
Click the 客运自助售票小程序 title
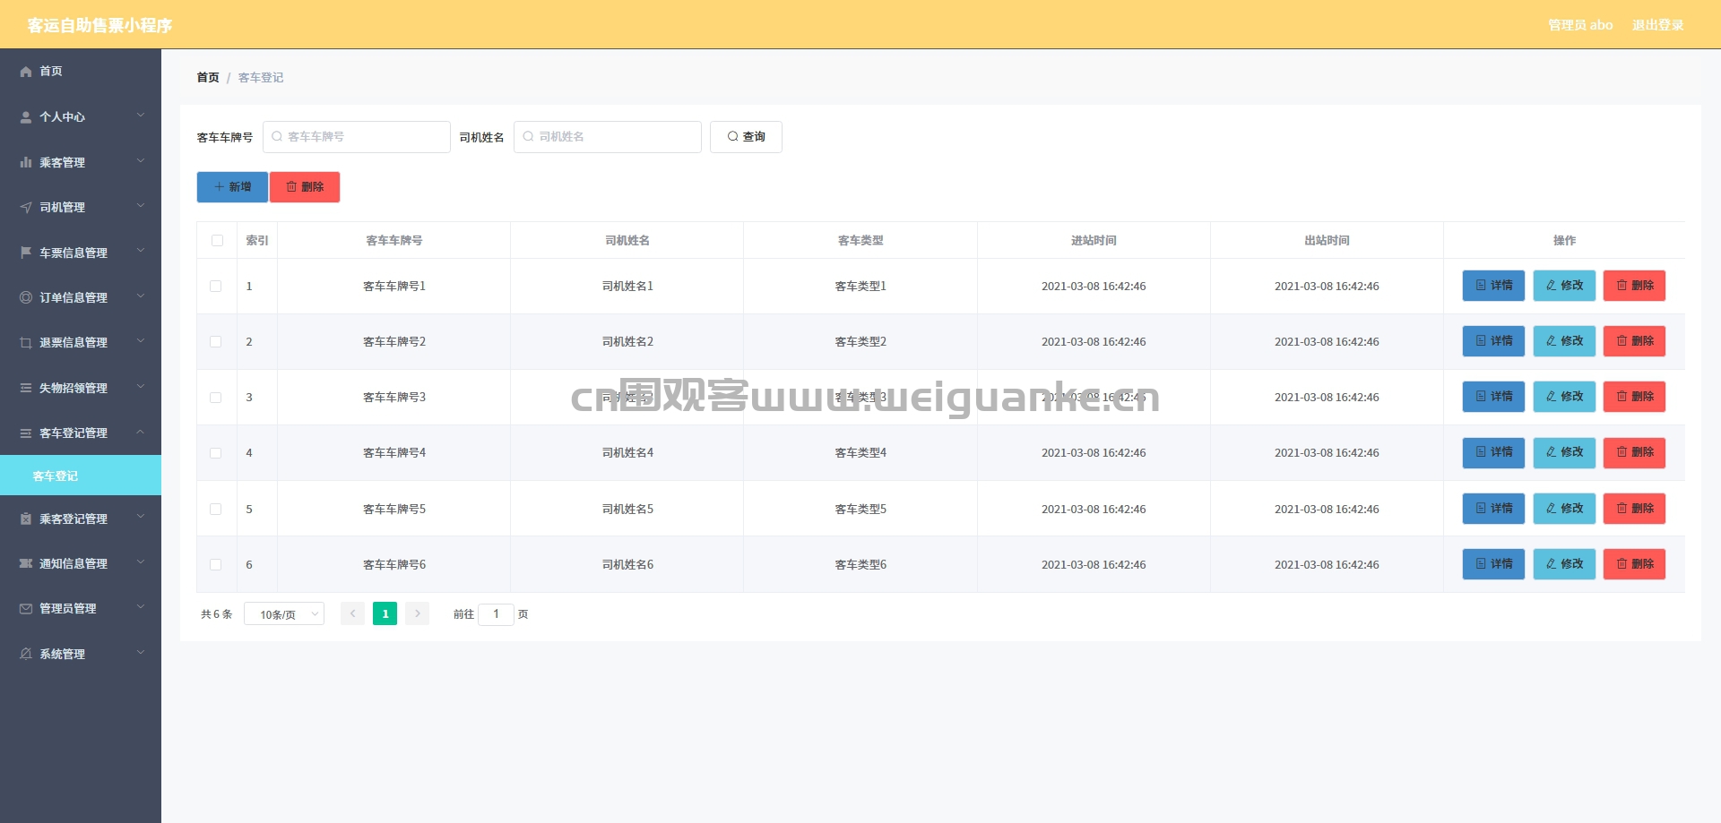(x=99, y=25)
